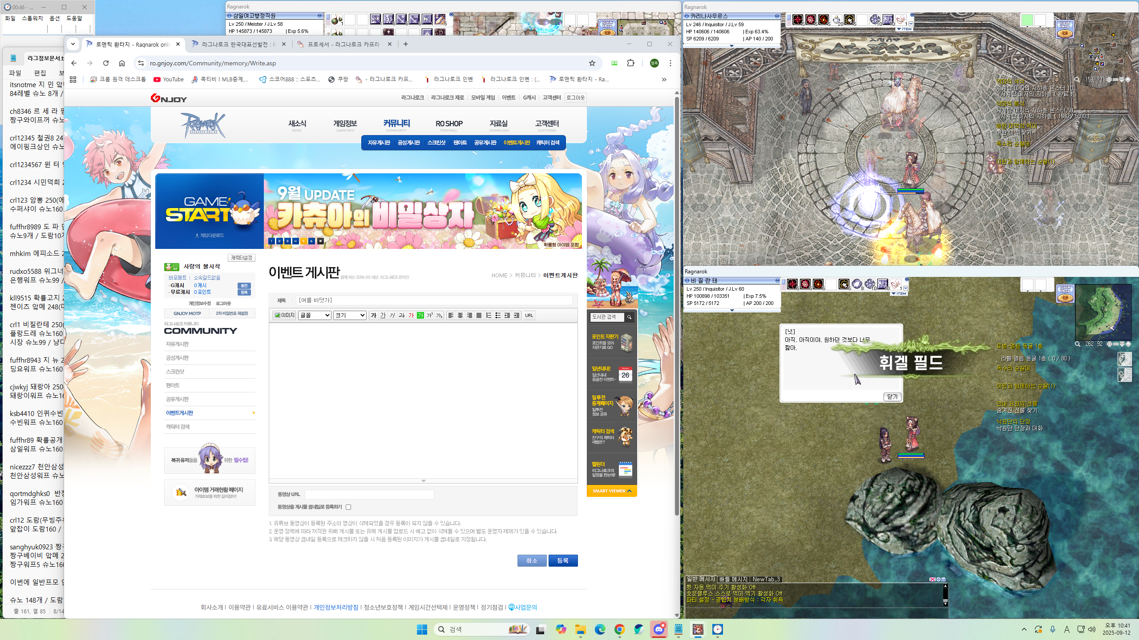This screenshot has height=640, width=1139.
Task: Click the editor resize handle below the textarea
Action: pyautogui.click(x=423, y=481)
